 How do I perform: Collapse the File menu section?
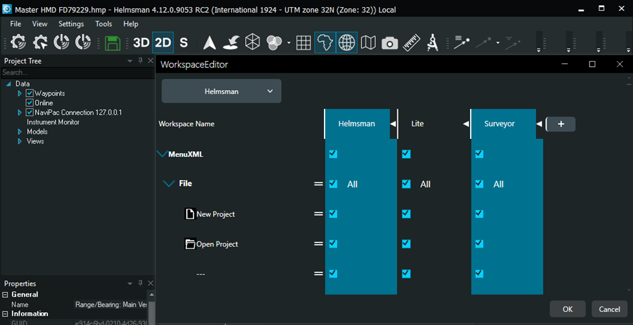click(x=168, y=184)
